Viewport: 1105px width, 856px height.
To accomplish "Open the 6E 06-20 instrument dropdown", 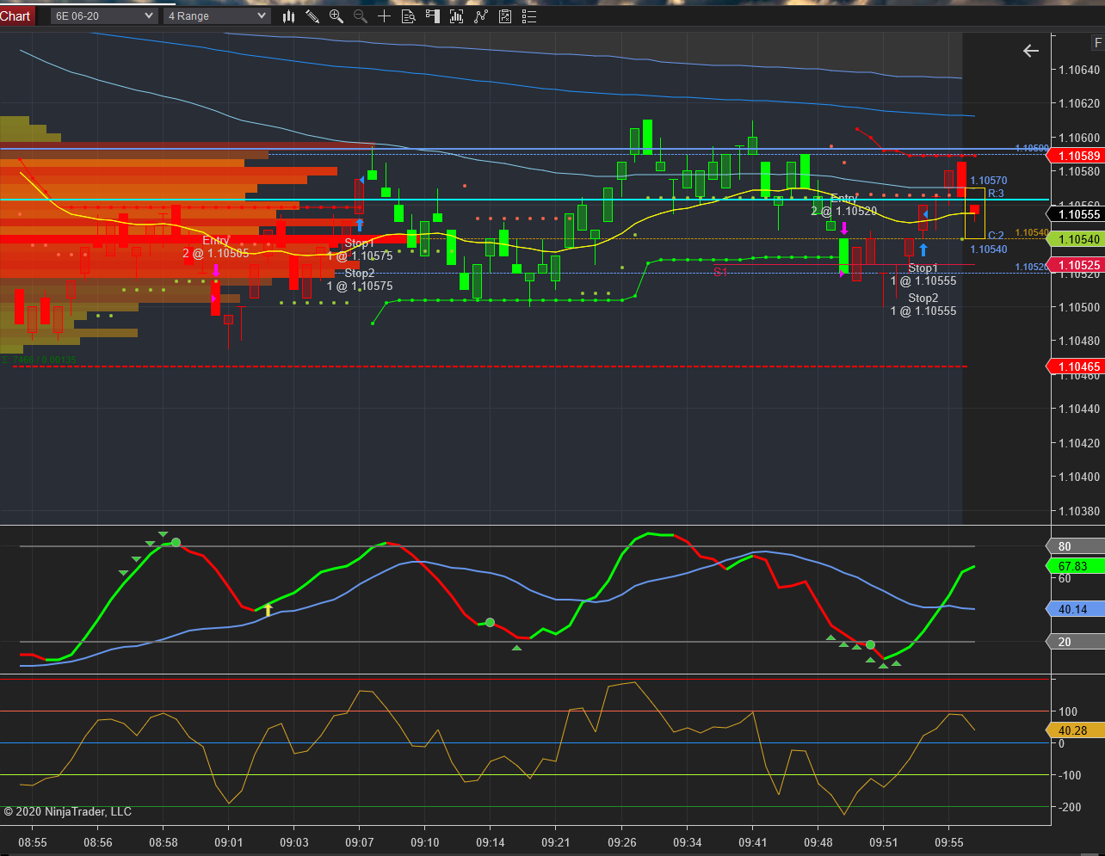I will [104, 15].
